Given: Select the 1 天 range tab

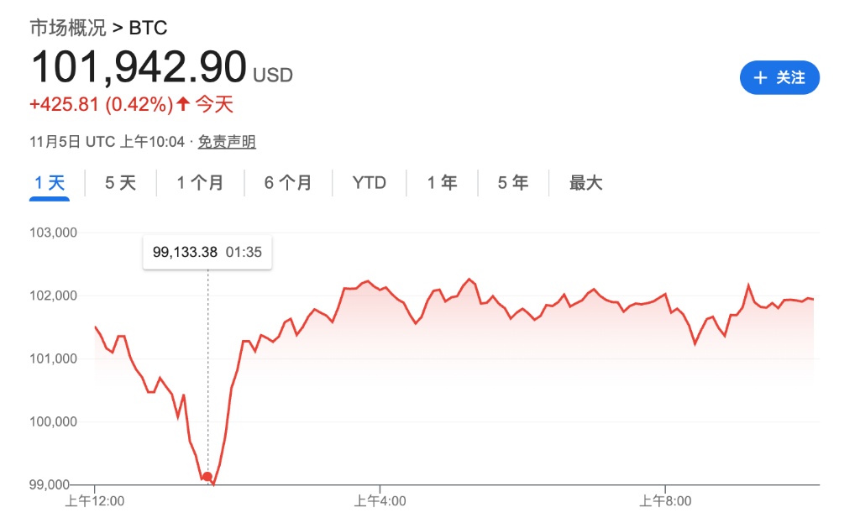Looking at the screenshot, I should pos(50,183).
